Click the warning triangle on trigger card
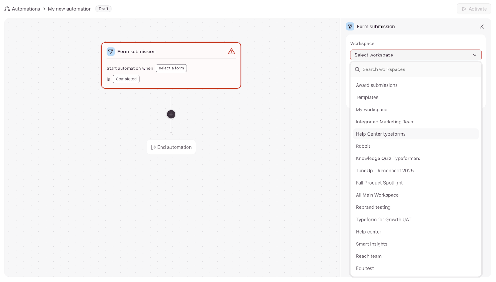This screenshot has width=496, height=282. (x=231, y=51)
